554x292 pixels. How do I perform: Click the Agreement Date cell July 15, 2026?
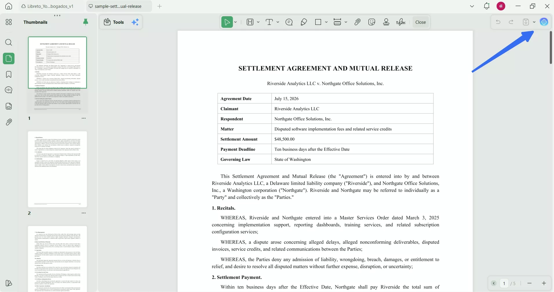coord(287,99)
